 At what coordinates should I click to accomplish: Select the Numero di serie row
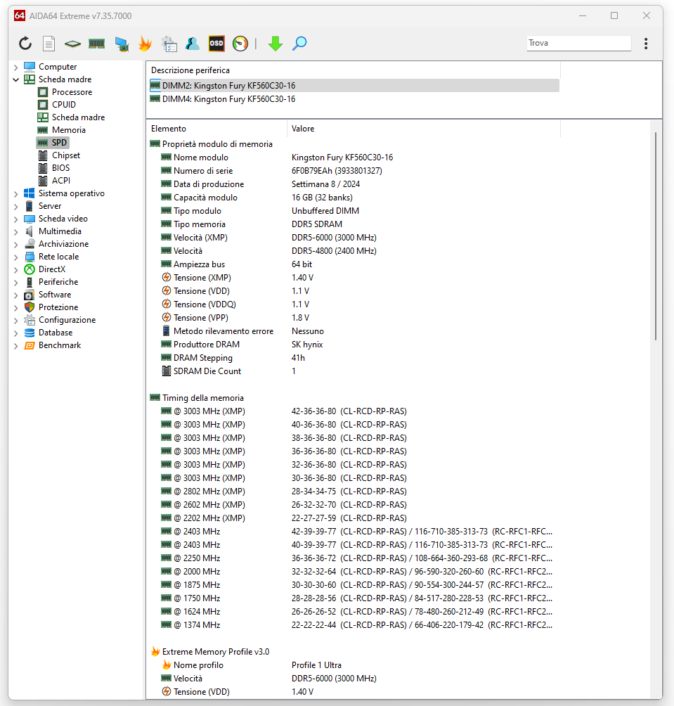[354, 171]
